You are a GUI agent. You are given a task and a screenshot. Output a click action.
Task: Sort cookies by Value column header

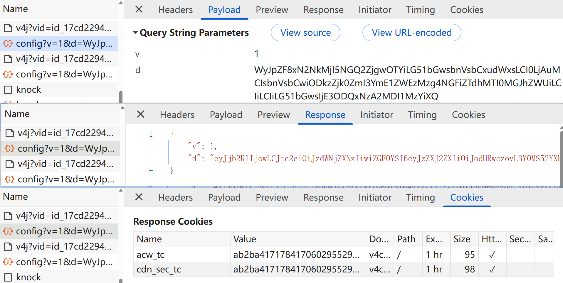298,239
